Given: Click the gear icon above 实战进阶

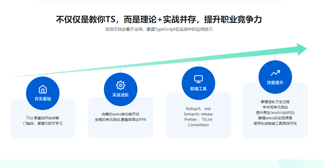Looking at the screenshot, I should (121, 85).
